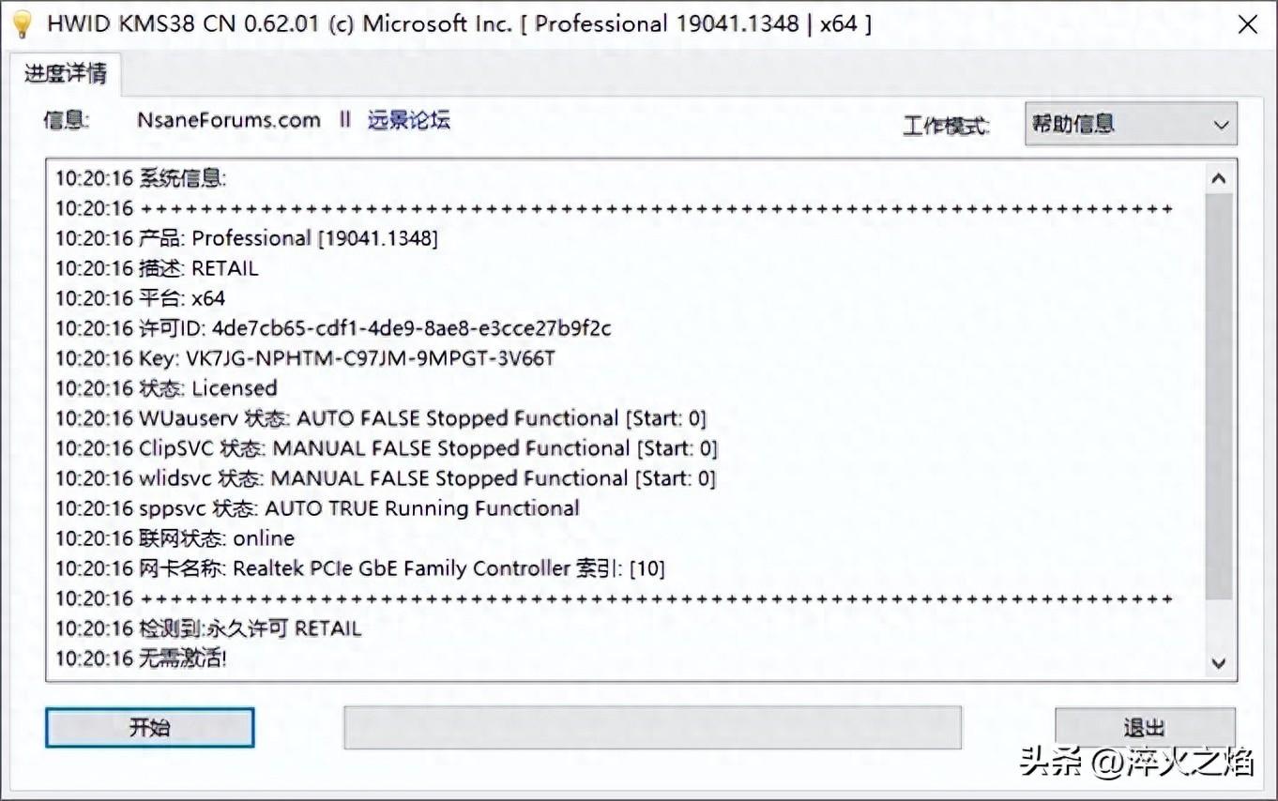Open the NsaneForums.com link
Viewport: 1278px width, 801px height.
tap(228, 120)
